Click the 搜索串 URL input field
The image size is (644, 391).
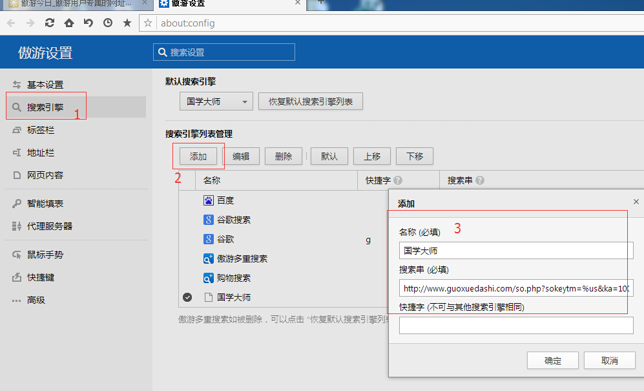(516, 288)
